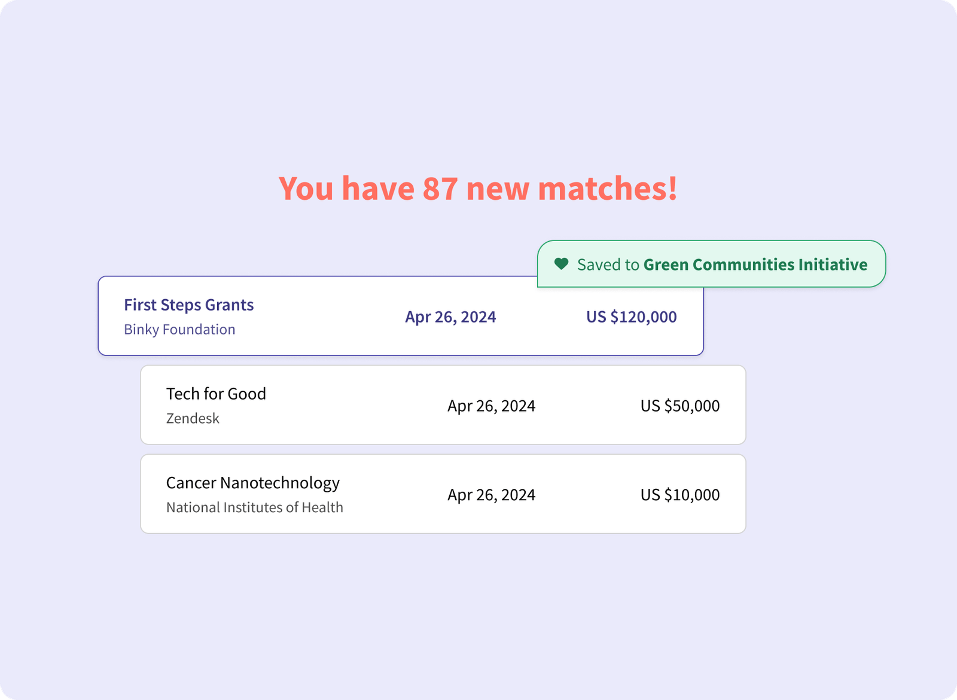Click the National Institutes of Health funder

(254, 507)
